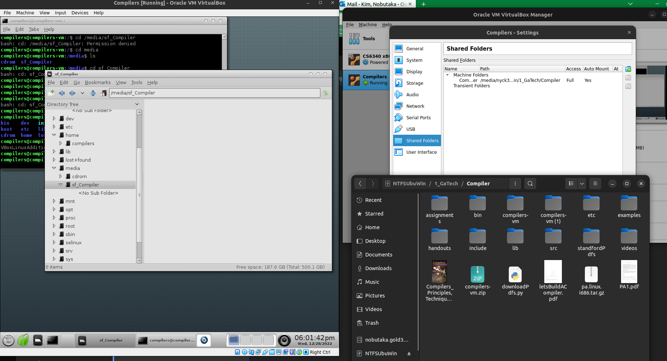The height and width of the screenshot is (361, 667).
Task: Eject the NTFSUbuWin volume
Action: tap(409, 353)
